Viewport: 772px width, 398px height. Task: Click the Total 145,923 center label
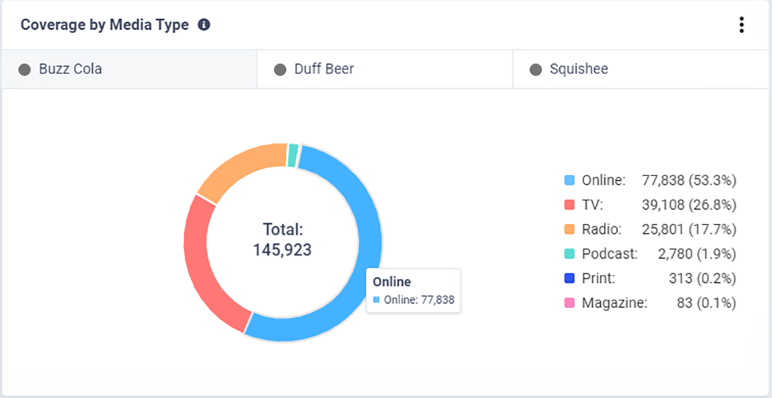[x=282, y=240]
